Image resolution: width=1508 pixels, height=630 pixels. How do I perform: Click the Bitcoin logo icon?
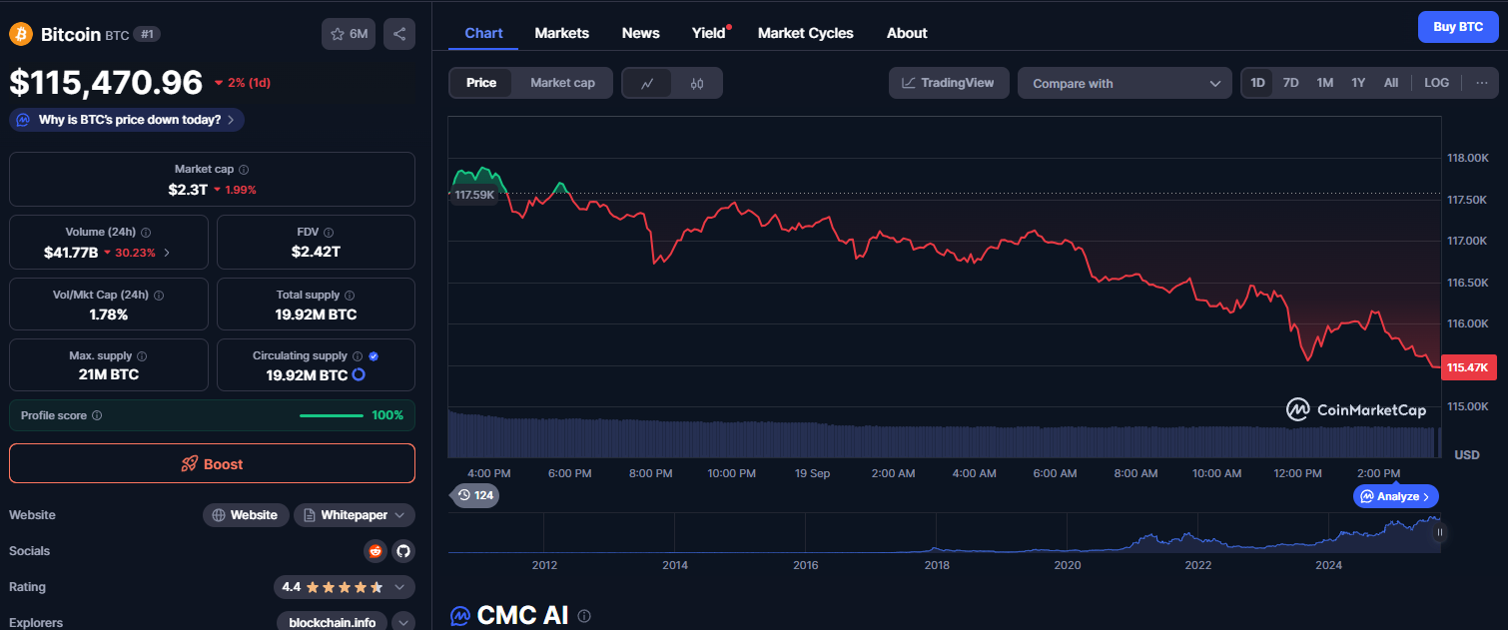coord(21,34)
